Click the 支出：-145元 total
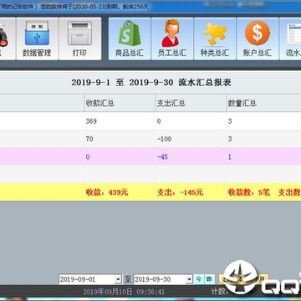 tap(180, 192)
